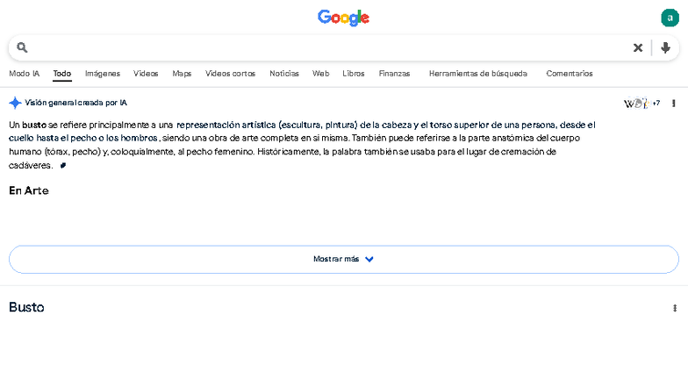Screen dimensions: 688x387
Task: Open AI overview three-dot options menu
Action: point(674,103)
